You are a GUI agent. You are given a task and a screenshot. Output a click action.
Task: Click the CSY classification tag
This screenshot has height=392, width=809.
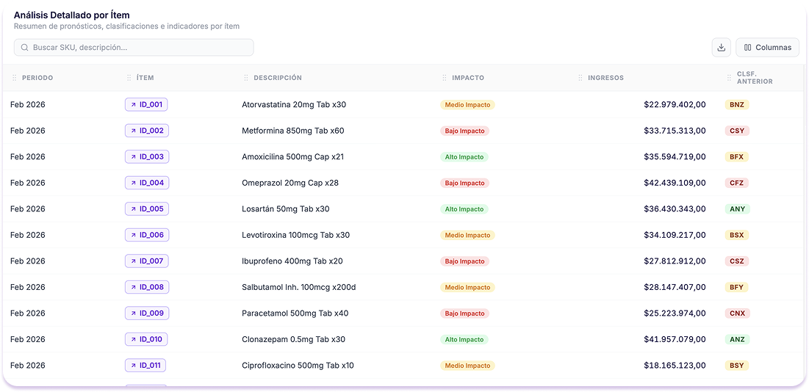point(737,131)
